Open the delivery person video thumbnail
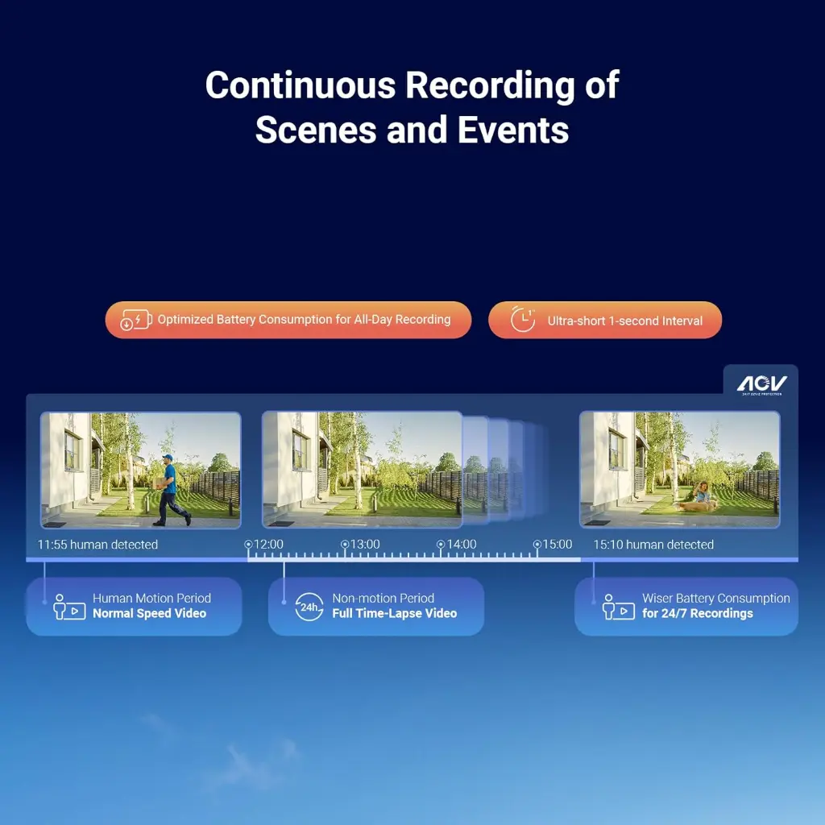825x825 pixels. click(x=141, y=471)
